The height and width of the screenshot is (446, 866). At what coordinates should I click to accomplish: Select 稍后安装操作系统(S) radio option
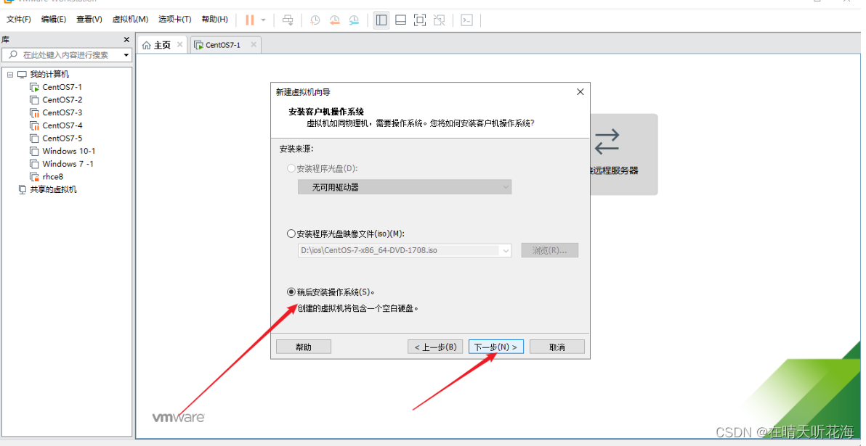click(x=291, y=292)
